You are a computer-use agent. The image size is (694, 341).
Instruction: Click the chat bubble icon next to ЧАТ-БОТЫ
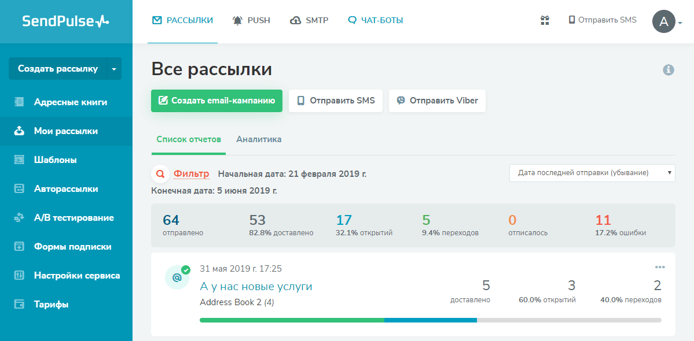click(352, 20)
